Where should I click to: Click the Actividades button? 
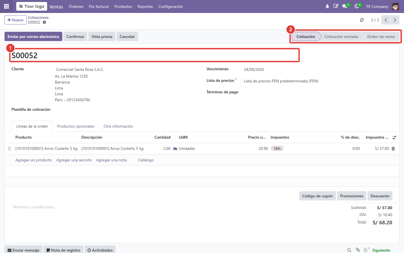click(x=100, y=250)
